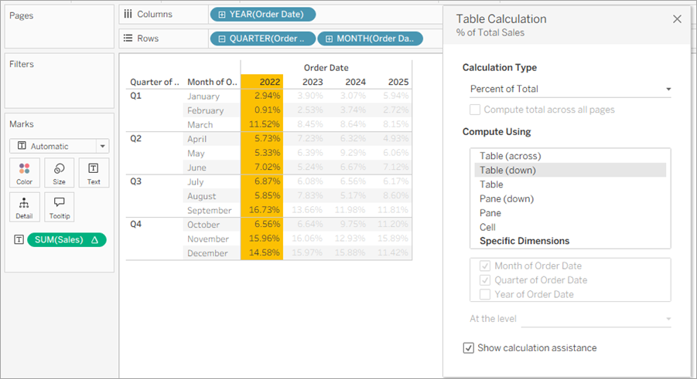697x379 pixels.
Task: Click the text icon beside SUM(Sales) pill
Action: pos(19,239)
